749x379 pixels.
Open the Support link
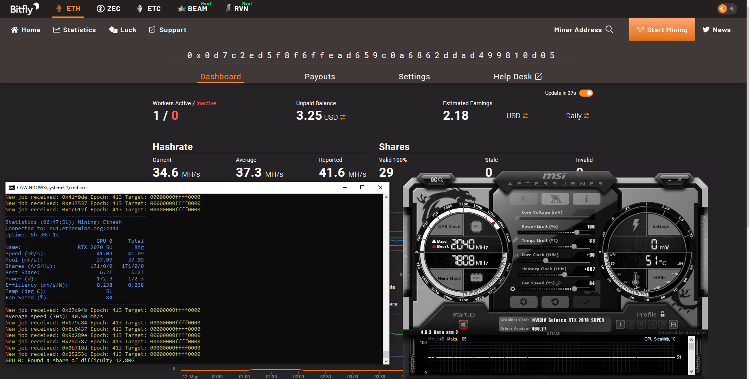tap(168, 30)
